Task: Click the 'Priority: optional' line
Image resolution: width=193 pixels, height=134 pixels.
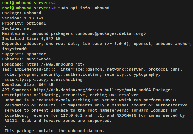Action: (24, 23)
